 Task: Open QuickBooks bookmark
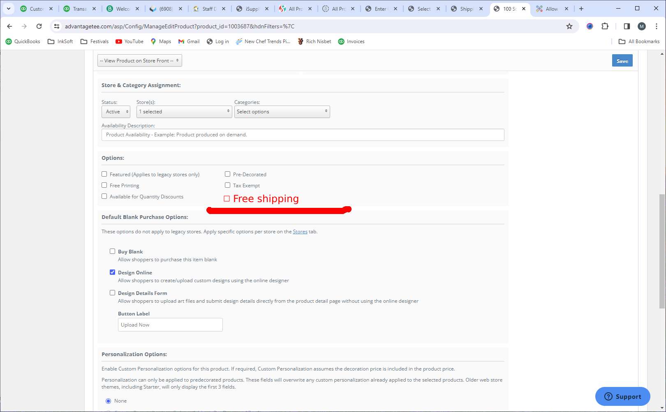23,41
